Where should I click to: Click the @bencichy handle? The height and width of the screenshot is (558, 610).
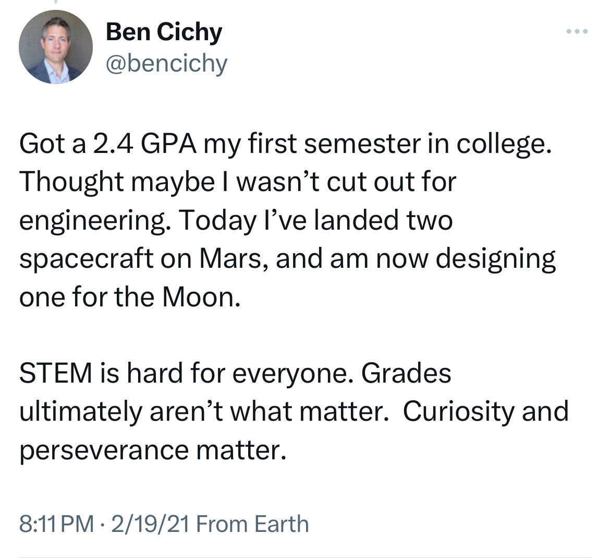[166, 64]
